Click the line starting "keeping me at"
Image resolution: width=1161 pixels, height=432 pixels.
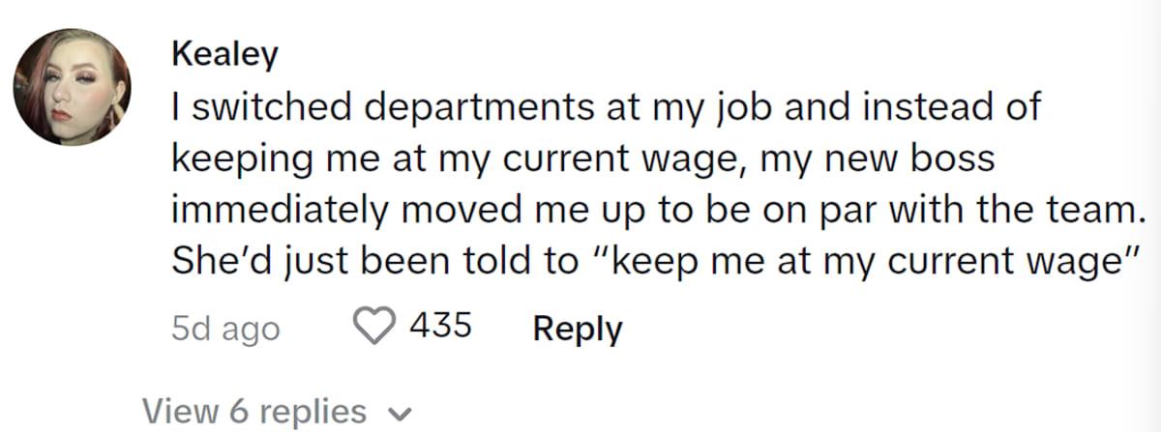[582, 159]
